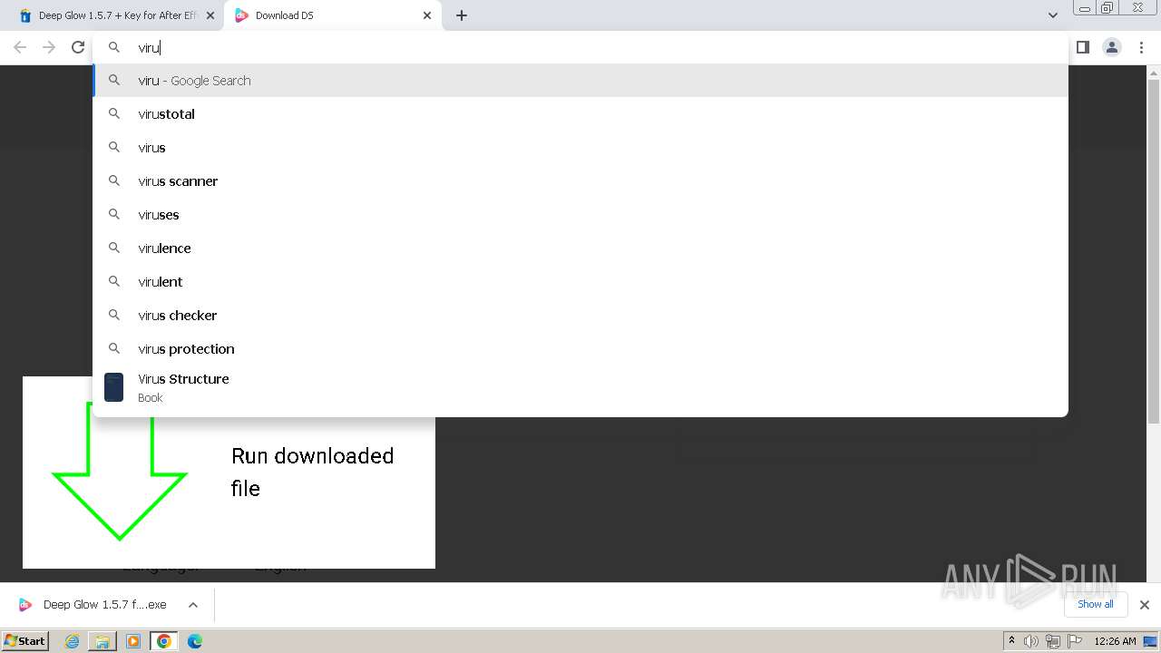
Task: Reload the current page
Action: tap(78, 47)
